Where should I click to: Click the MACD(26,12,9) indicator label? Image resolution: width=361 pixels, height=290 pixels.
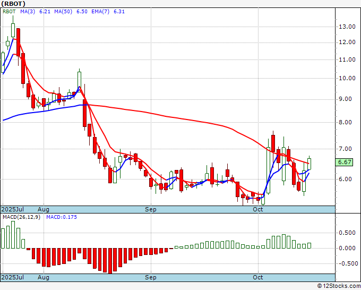point(21,217)
